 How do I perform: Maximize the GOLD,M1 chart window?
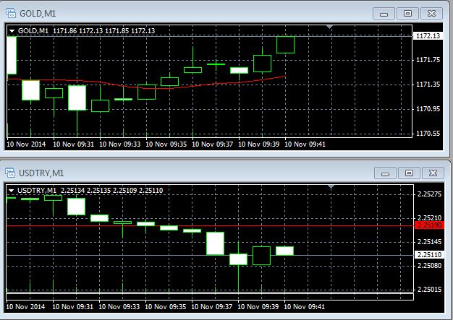point(407,13)
